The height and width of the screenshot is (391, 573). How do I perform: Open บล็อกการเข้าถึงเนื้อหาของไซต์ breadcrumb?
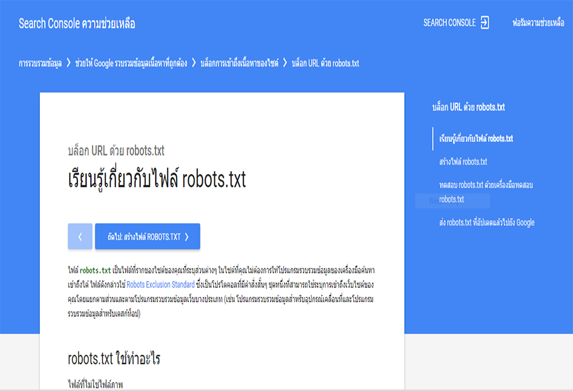tap(240, 63)
